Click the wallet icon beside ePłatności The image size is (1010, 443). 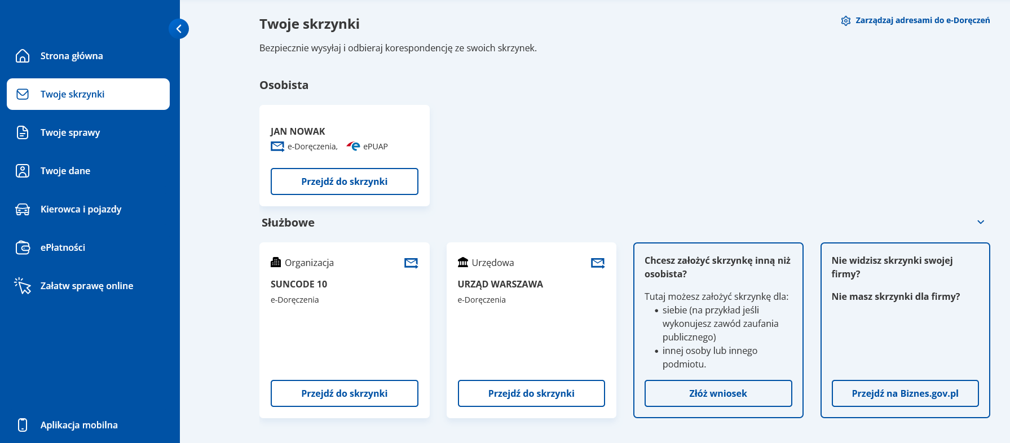tap(23, 247)
